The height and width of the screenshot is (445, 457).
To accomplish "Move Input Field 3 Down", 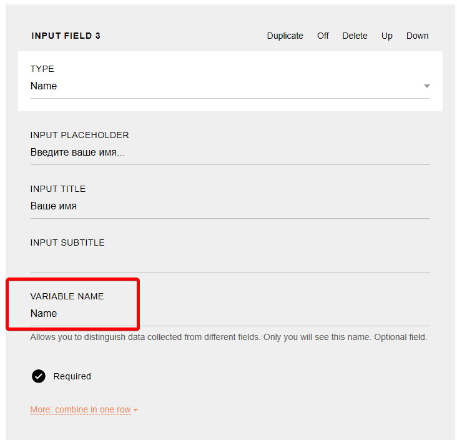I will tap(417, 36).
